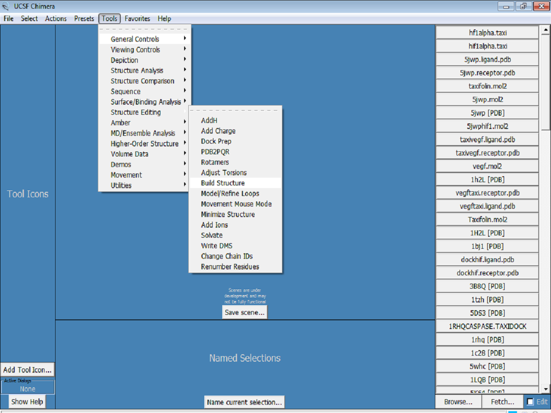Image resolution: width=551 pixels, height=413 pixels.
Task: Open the Rotamers tool
Action: coord(236,162)
